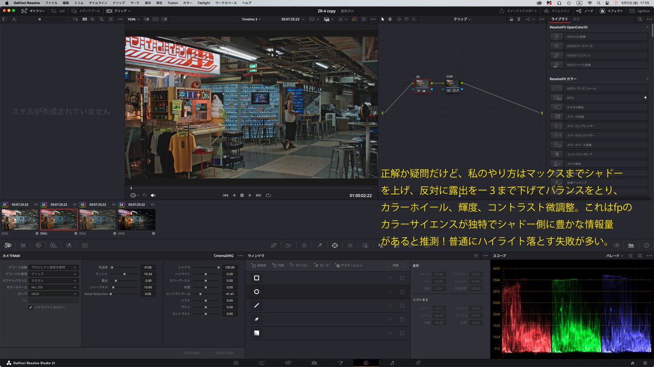
Task: Select the arrow pointer tool above node graph
Action: tap(383, 19)
